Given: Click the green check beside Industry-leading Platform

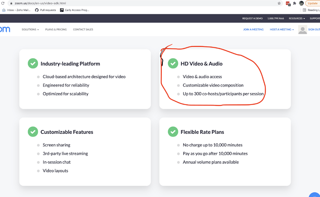Looking at the screenshot, I should (x=33, y=63).
